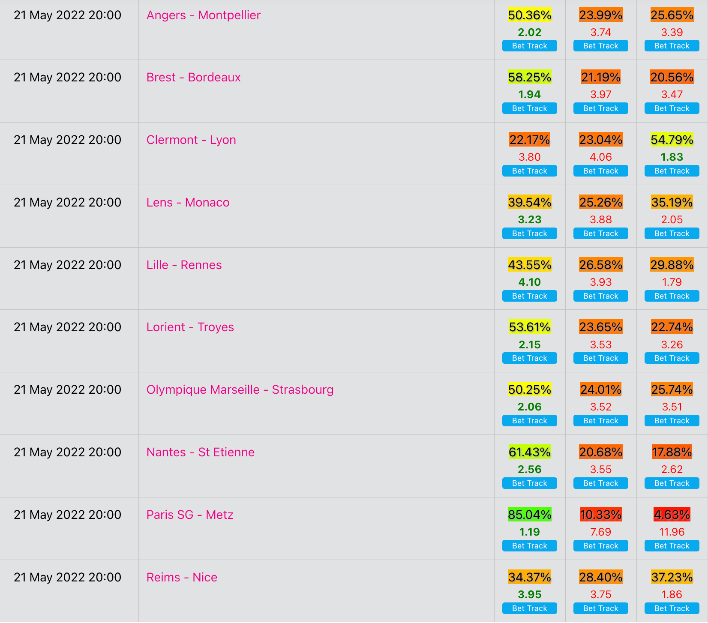Click Bet Track under Brest 3.97 draw odds
The width and height of the screenshot is (708, 623).
[x=601, y=108]
